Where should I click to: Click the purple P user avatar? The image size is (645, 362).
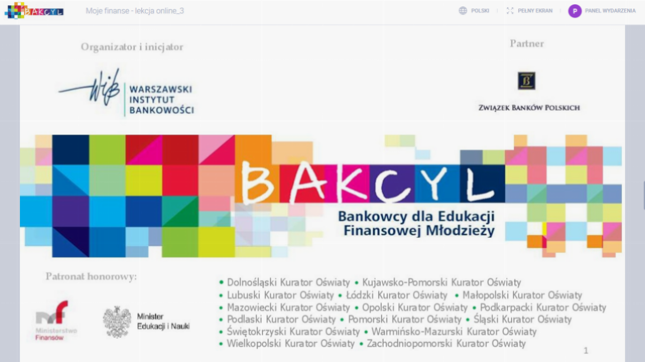point(575,11)
